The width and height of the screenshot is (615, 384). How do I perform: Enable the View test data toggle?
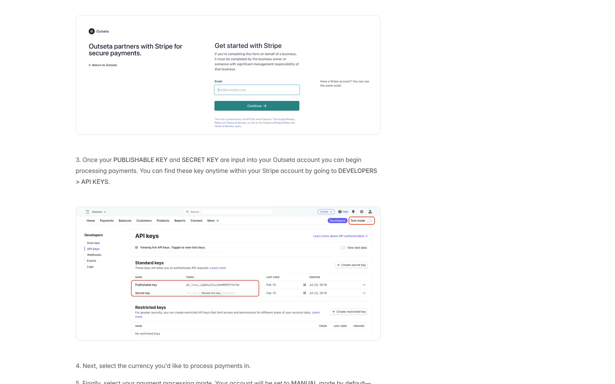click(343, 248)
